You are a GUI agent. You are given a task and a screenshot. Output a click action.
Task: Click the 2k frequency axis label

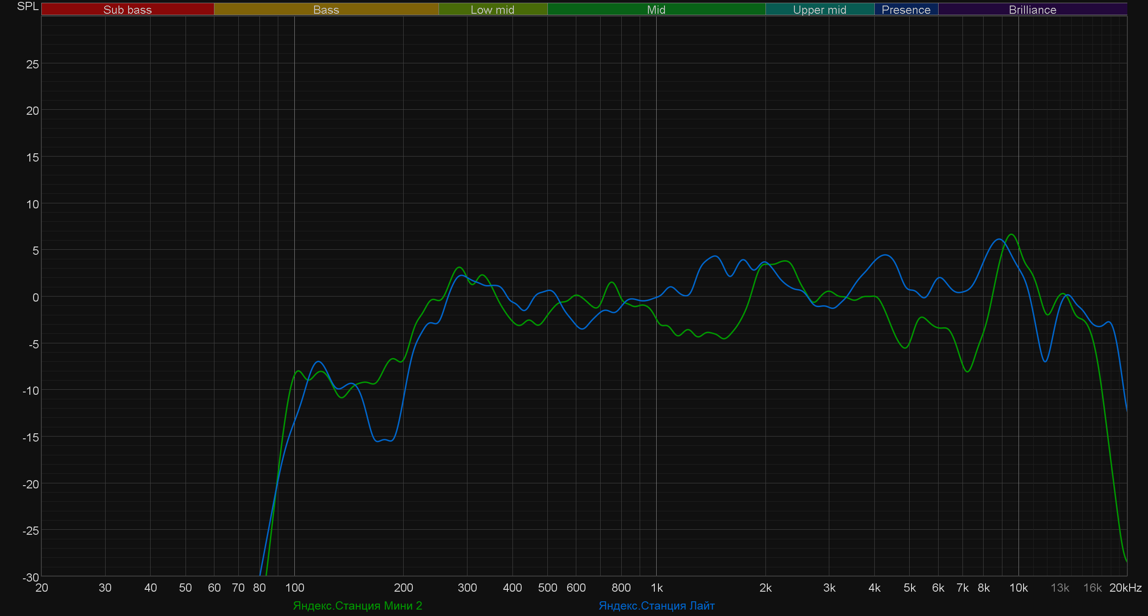[765, 588]
